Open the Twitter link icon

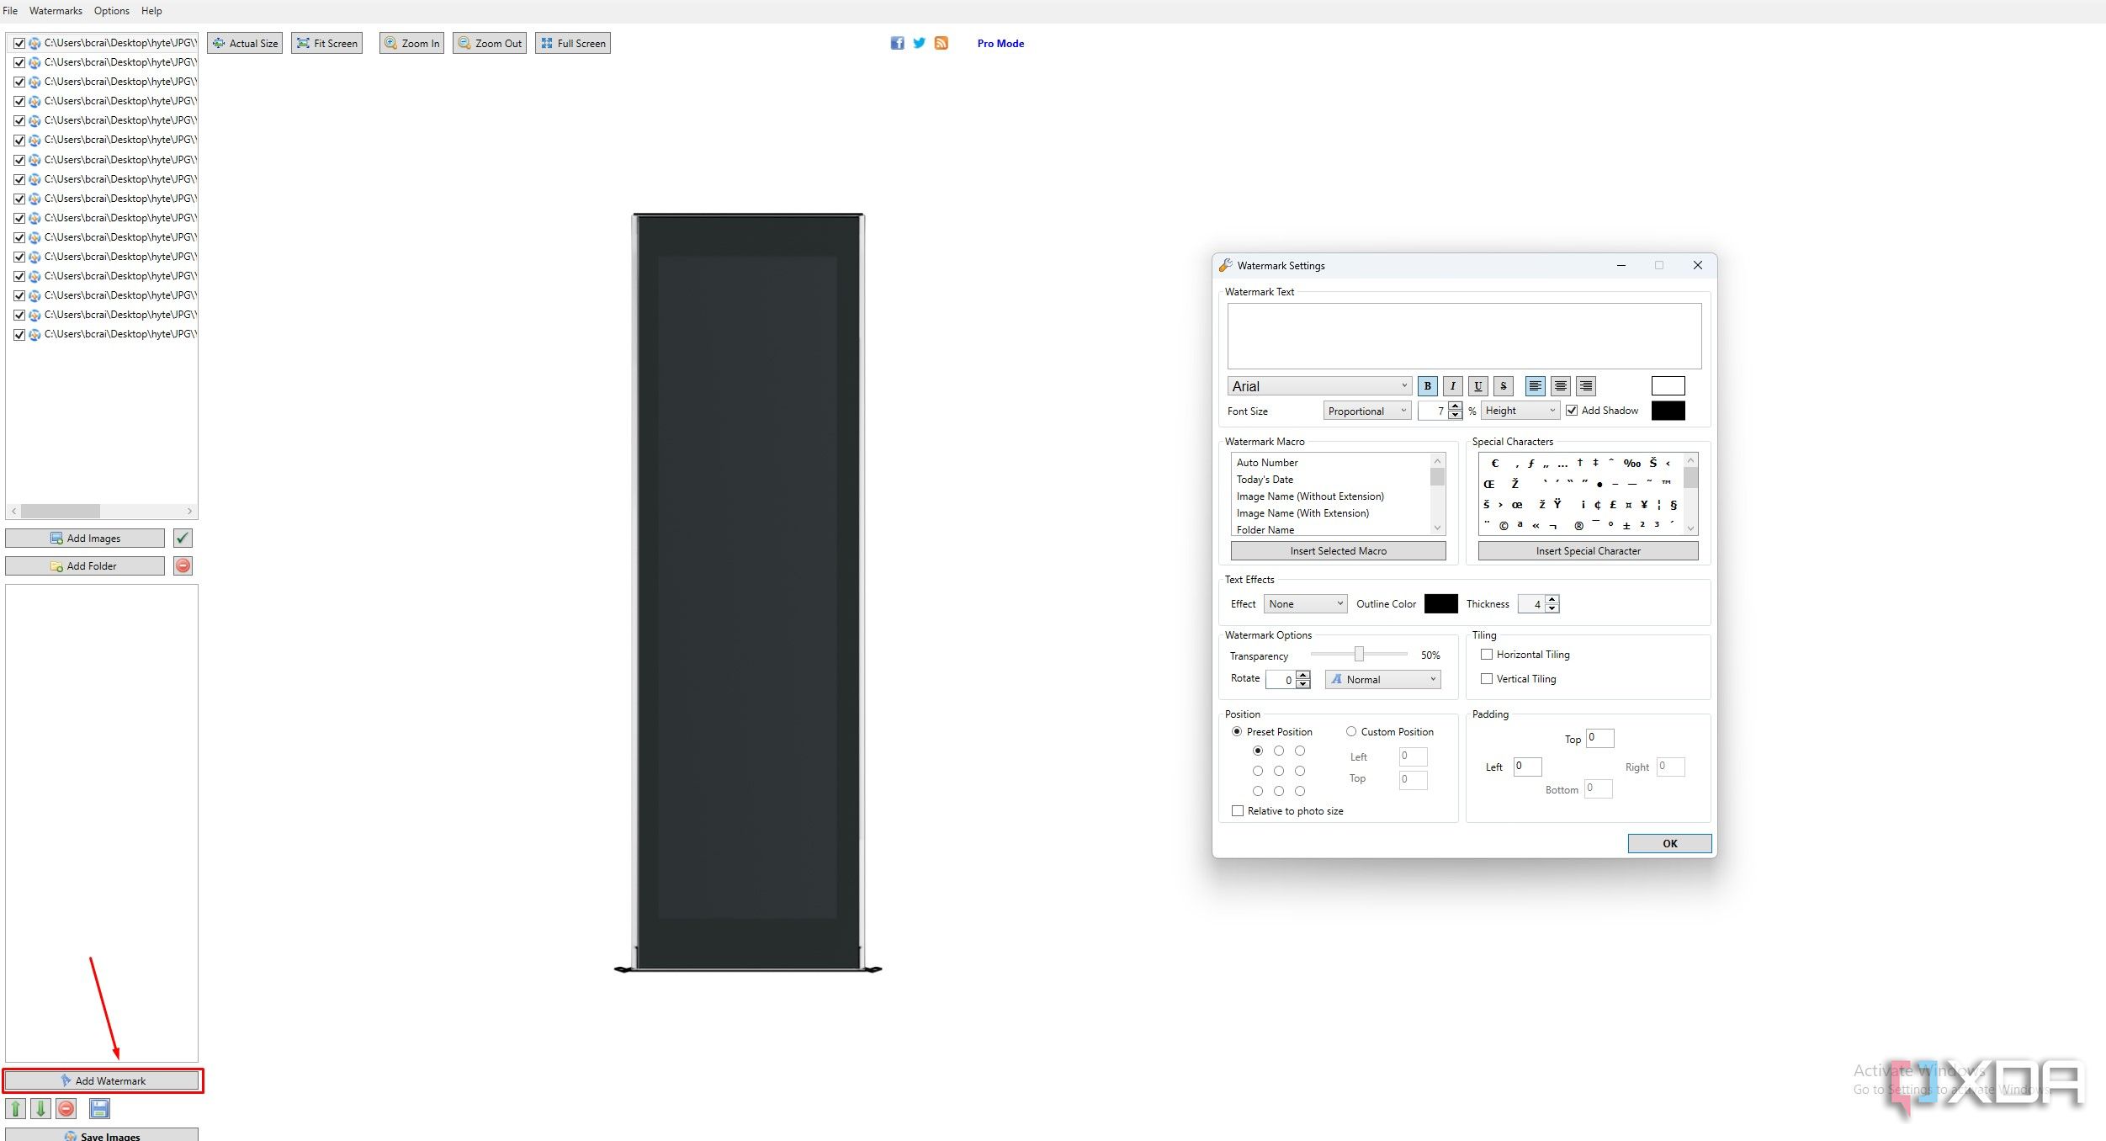pos(919,43)
